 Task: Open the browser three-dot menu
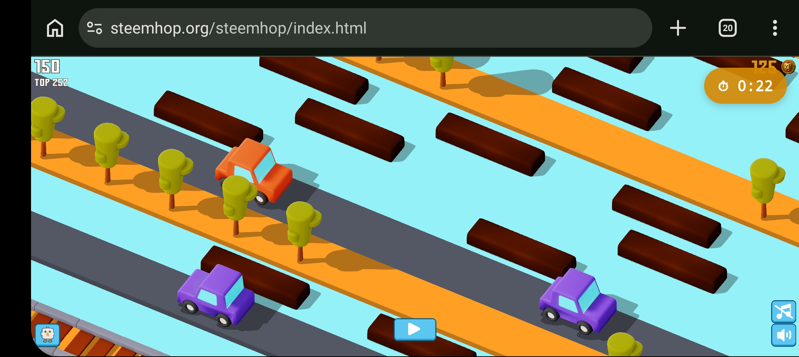[775, 28]
